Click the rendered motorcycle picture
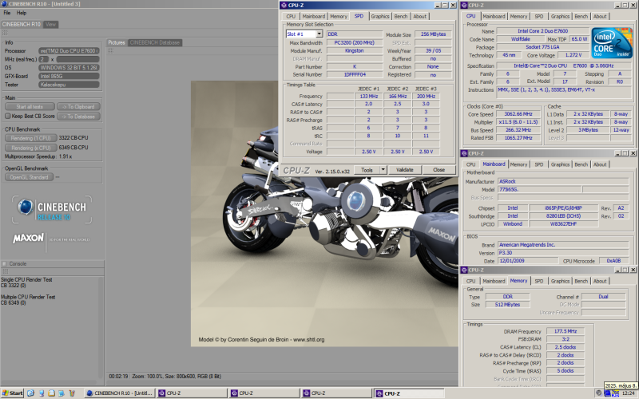This screenshot has width=639, height=399. pos(324,214)
